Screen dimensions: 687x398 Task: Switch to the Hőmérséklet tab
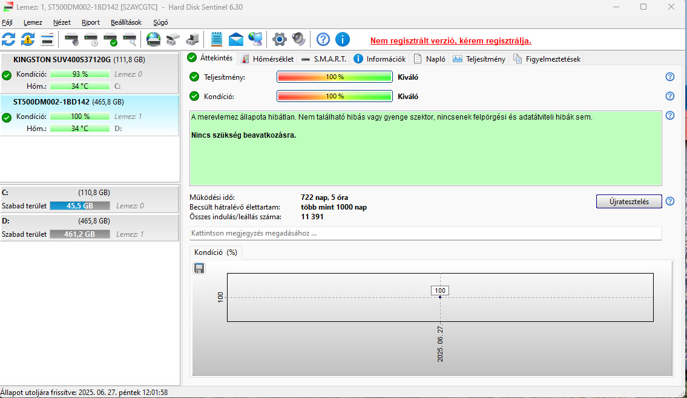pos(268,59)
